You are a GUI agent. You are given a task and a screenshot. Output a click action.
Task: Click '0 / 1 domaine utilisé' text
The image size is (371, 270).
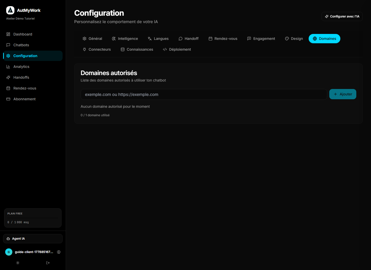(x=95, y=115)
